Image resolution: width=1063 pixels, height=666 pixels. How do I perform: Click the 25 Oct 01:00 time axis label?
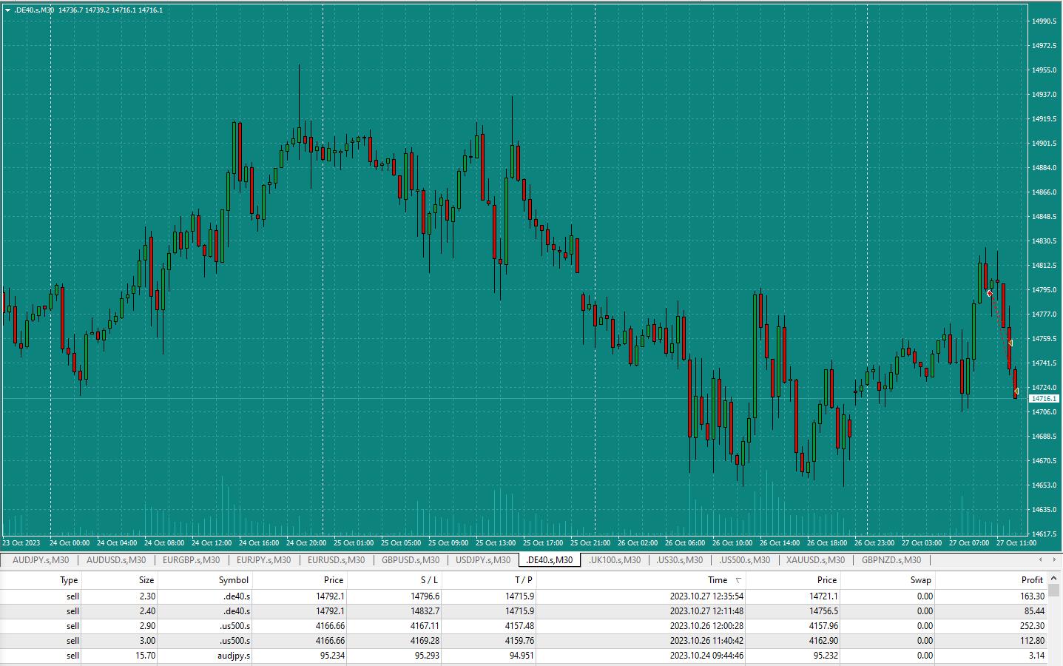click(x=354, y=543)
